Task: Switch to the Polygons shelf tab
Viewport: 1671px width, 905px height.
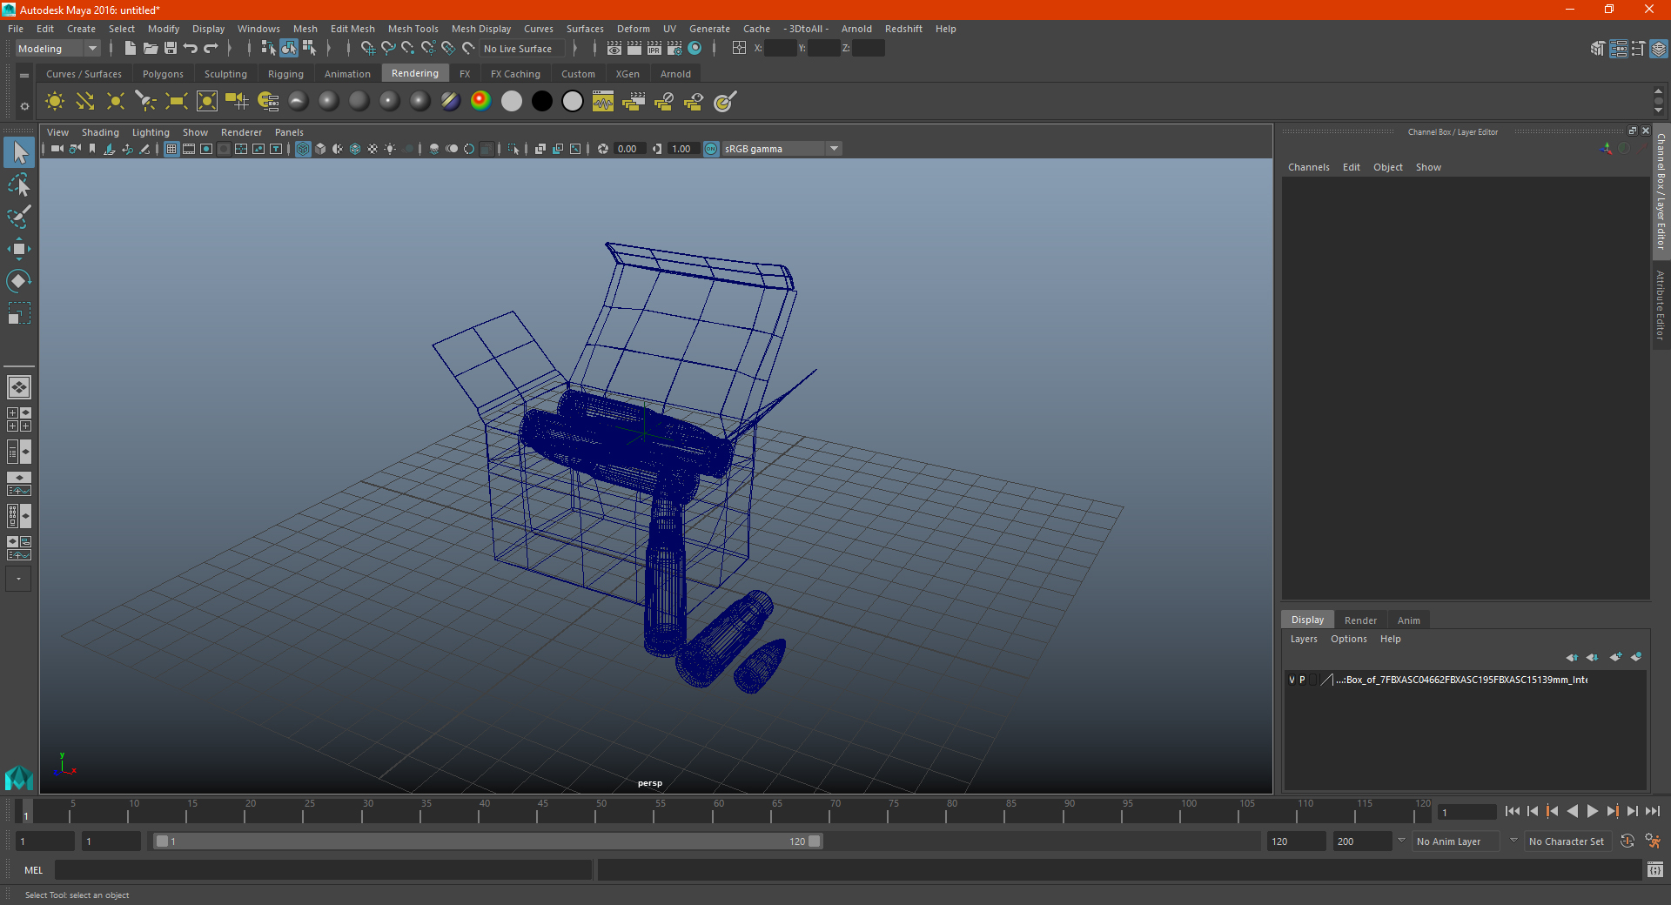Action: click(163, 74)
